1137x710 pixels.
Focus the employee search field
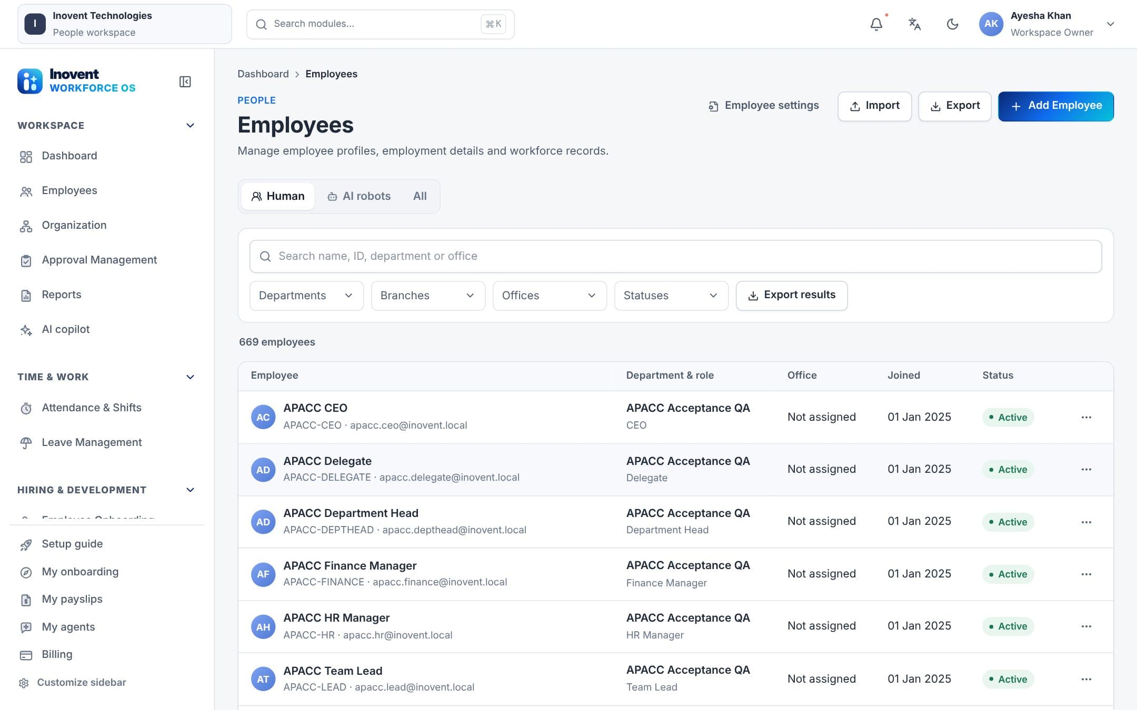(675, 256)
